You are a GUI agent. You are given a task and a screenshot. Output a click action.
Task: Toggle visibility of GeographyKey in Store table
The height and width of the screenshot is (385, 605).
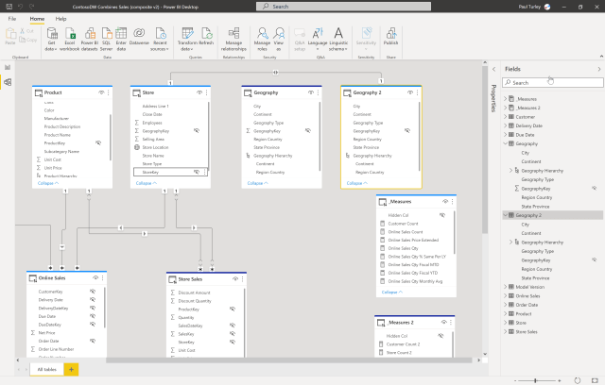[x=197, y=131]
